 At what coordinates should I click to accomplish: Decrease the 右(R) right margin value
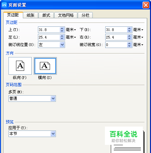click(x=129, y=38)
